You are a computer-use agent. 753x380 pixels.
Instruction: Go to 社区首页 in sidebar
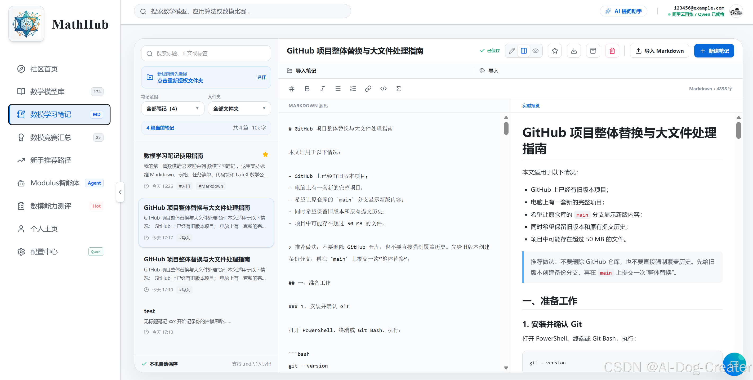[x=60, y=69]
